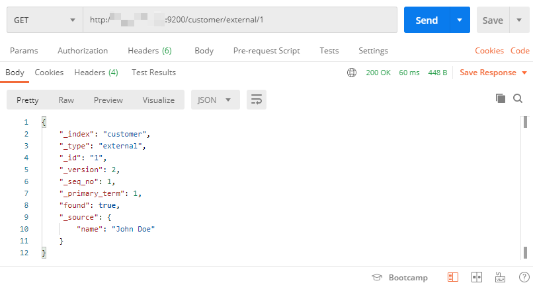The height and width of the screenshot is (285, 533).
Task: Collapse the root object at line 1
Action: [44, 122]
